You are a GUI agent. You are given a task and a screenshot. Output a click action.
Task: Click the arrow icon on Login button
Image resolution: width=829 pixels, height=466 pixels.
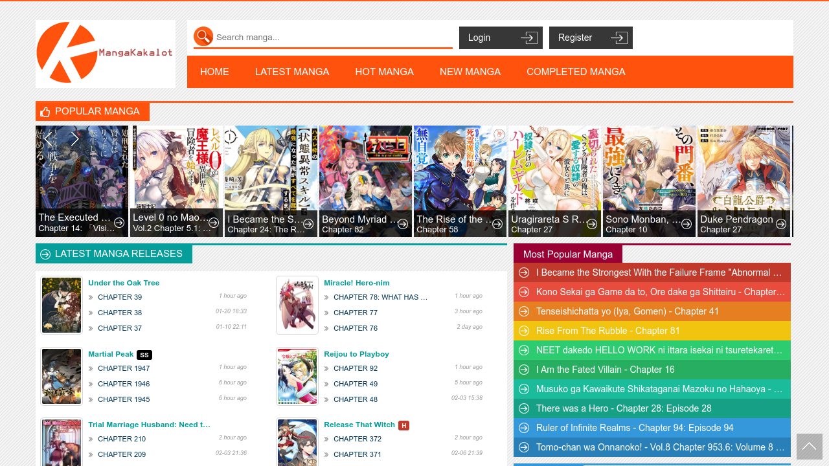tap(529, 38)
